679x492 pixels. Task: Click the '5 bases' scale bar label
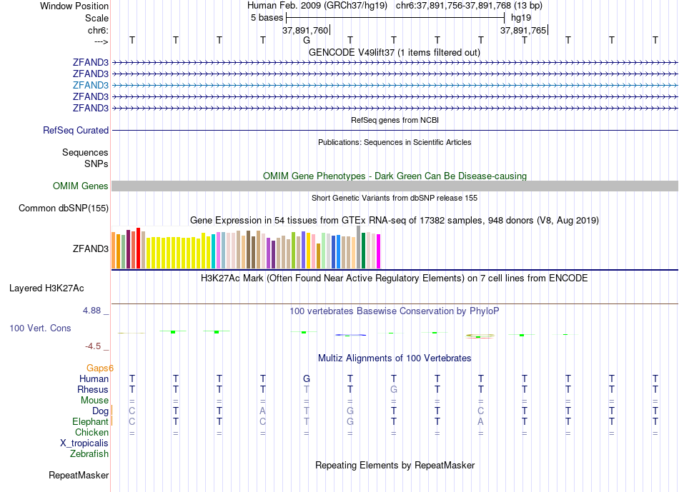tap(267, 18)
